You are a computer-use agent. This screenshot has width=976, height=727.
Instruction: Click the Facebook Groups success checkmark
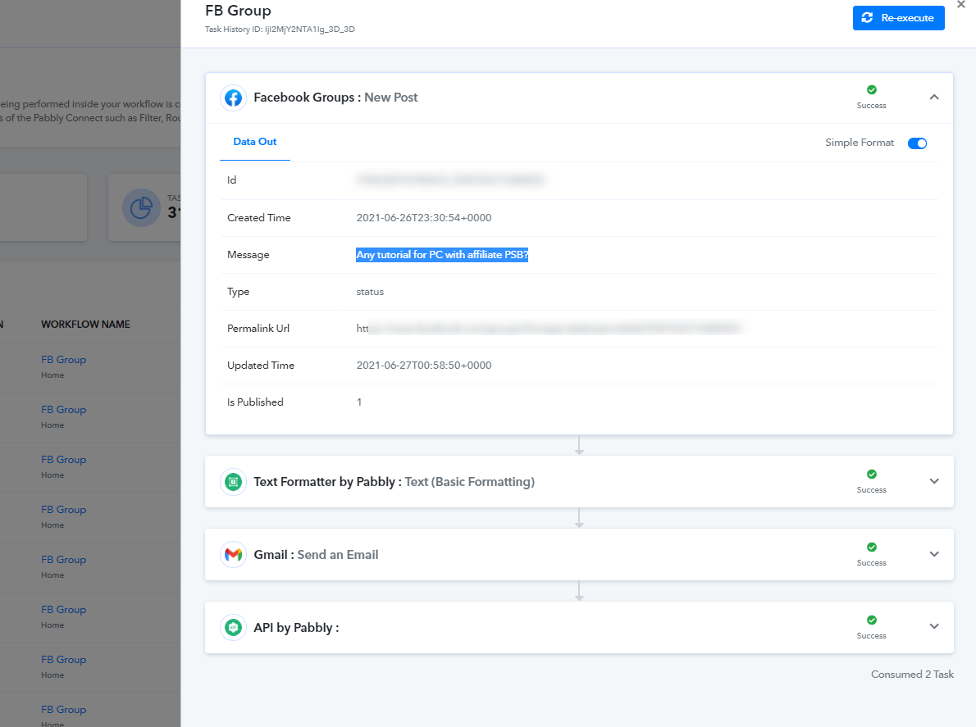(871, 89)
